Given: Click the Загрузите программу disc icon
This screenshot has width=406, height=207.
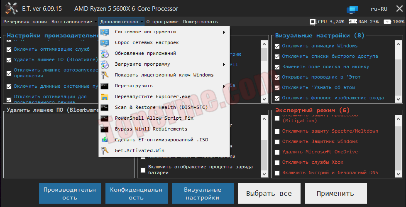Looking at the screenshot, I should click(105, 64).
